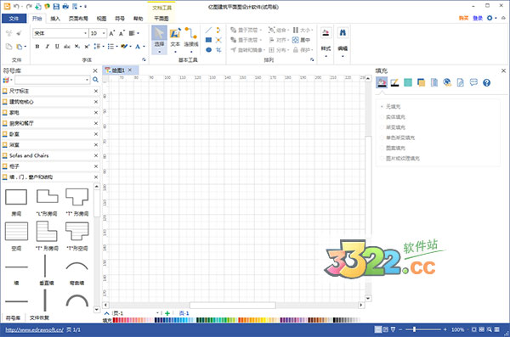510x337 pixels.
Task: Click the orange Buy link
Action: (x=463, y=18)
